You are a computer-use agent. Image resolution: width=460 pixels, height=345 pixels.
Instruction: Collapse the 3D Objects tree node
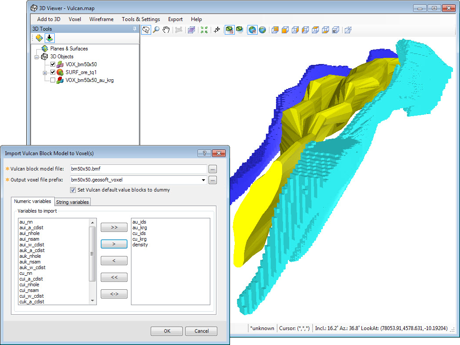click(x=37, y=57)
